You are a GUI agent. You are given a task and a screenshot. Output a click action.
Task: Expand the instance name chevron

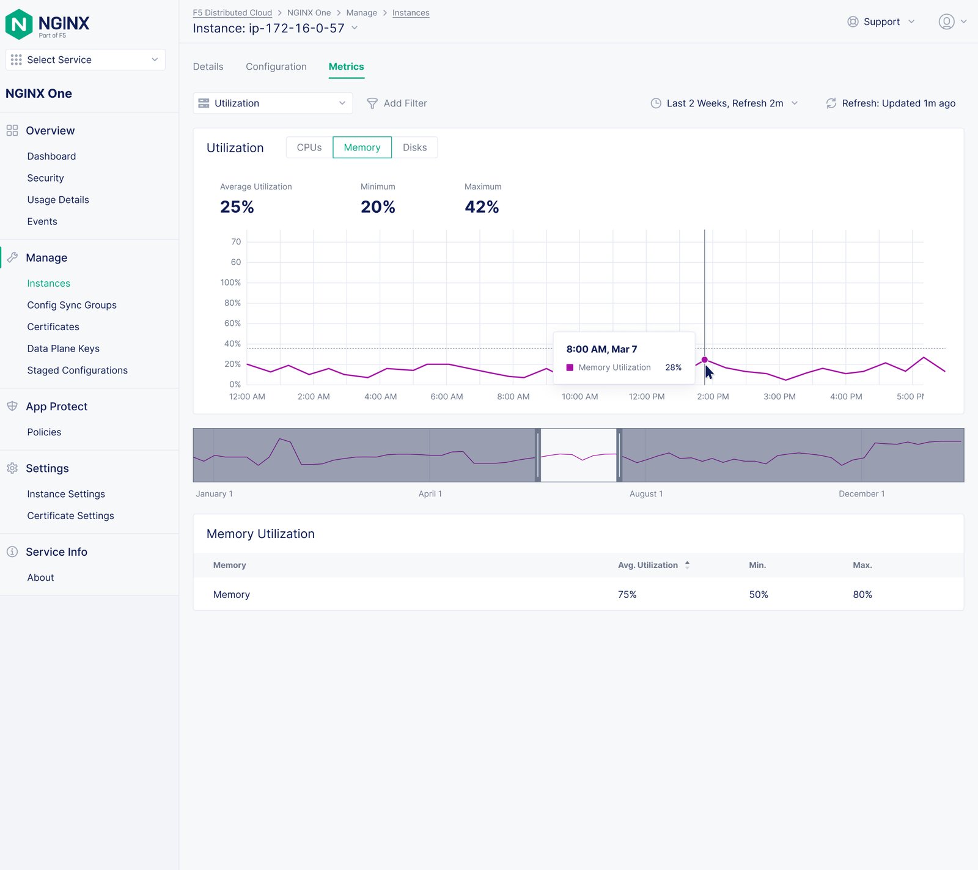pyautogui.click(x=355, y=28)
